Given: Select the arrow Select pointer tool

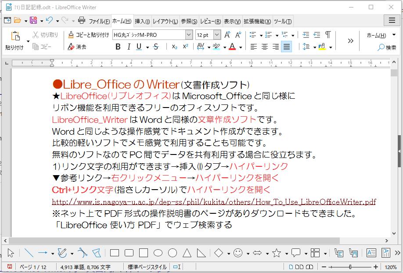Looking at the screenshot, I should pos(11,253).
